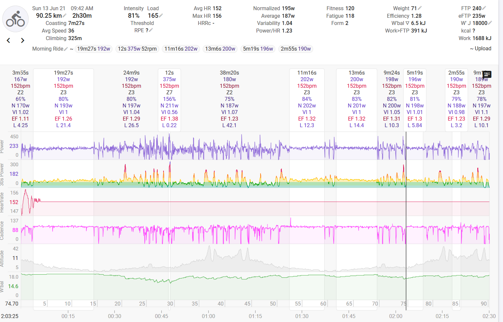503x322 pixels.
Task: Click the cycling activity type icon
Action: pos(15,19)
